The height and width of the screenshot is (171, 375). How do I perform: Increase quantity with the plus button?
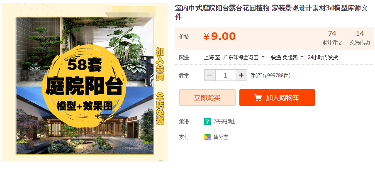click(241, 76)
